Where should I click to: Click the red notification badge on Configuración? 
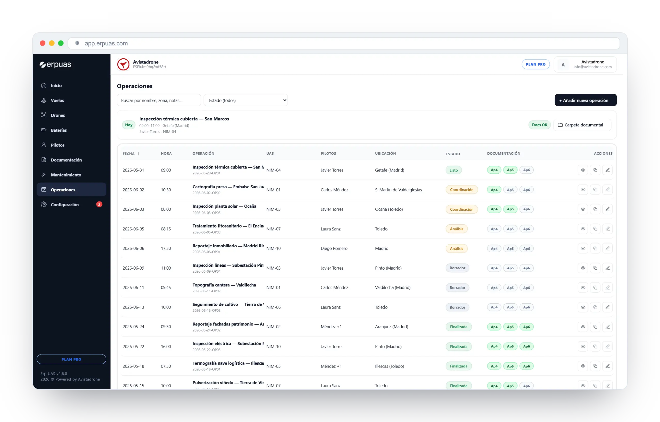point(99,204)
